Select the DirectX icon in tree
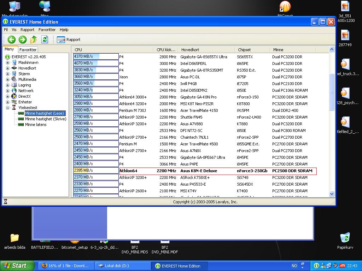 click(14, 96)
